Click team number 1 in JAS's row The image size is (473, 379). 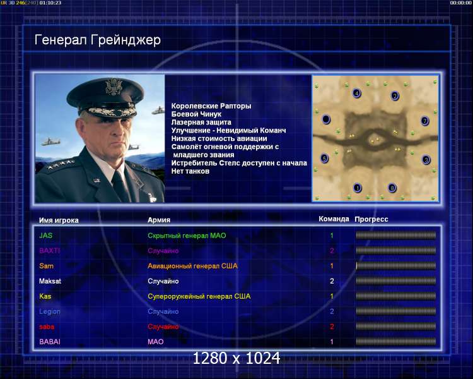(332, 236)
